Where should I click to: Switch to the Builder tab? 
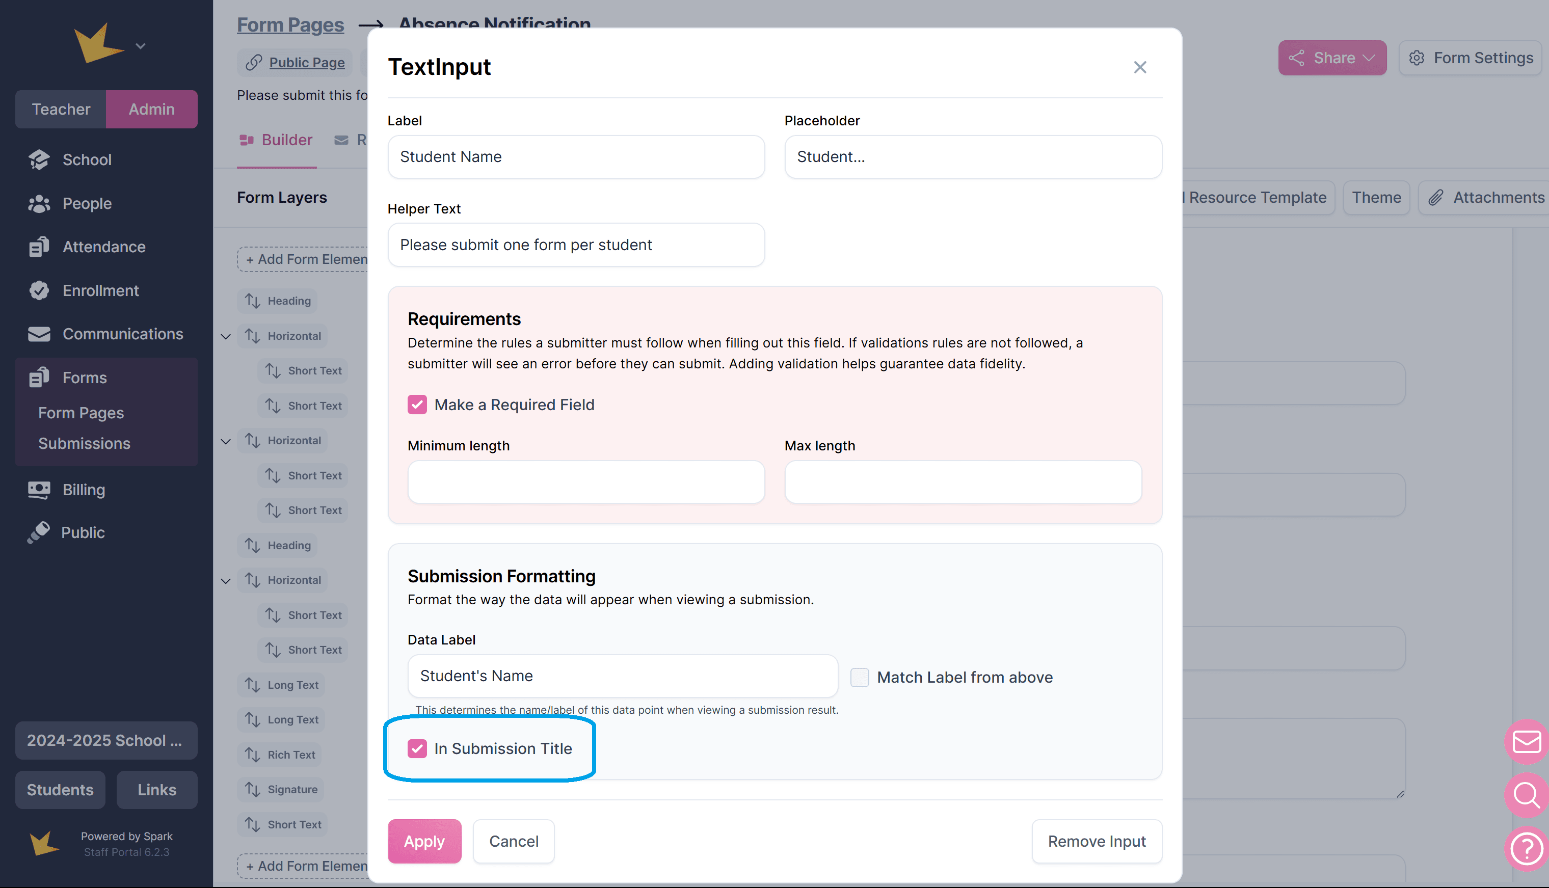277,140
